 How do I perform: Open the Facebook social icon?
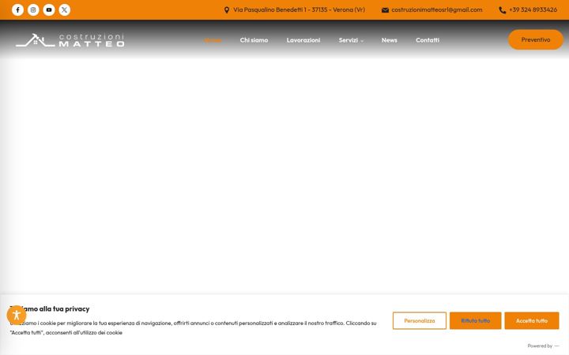pyautogui.click(x=17, y=9)
